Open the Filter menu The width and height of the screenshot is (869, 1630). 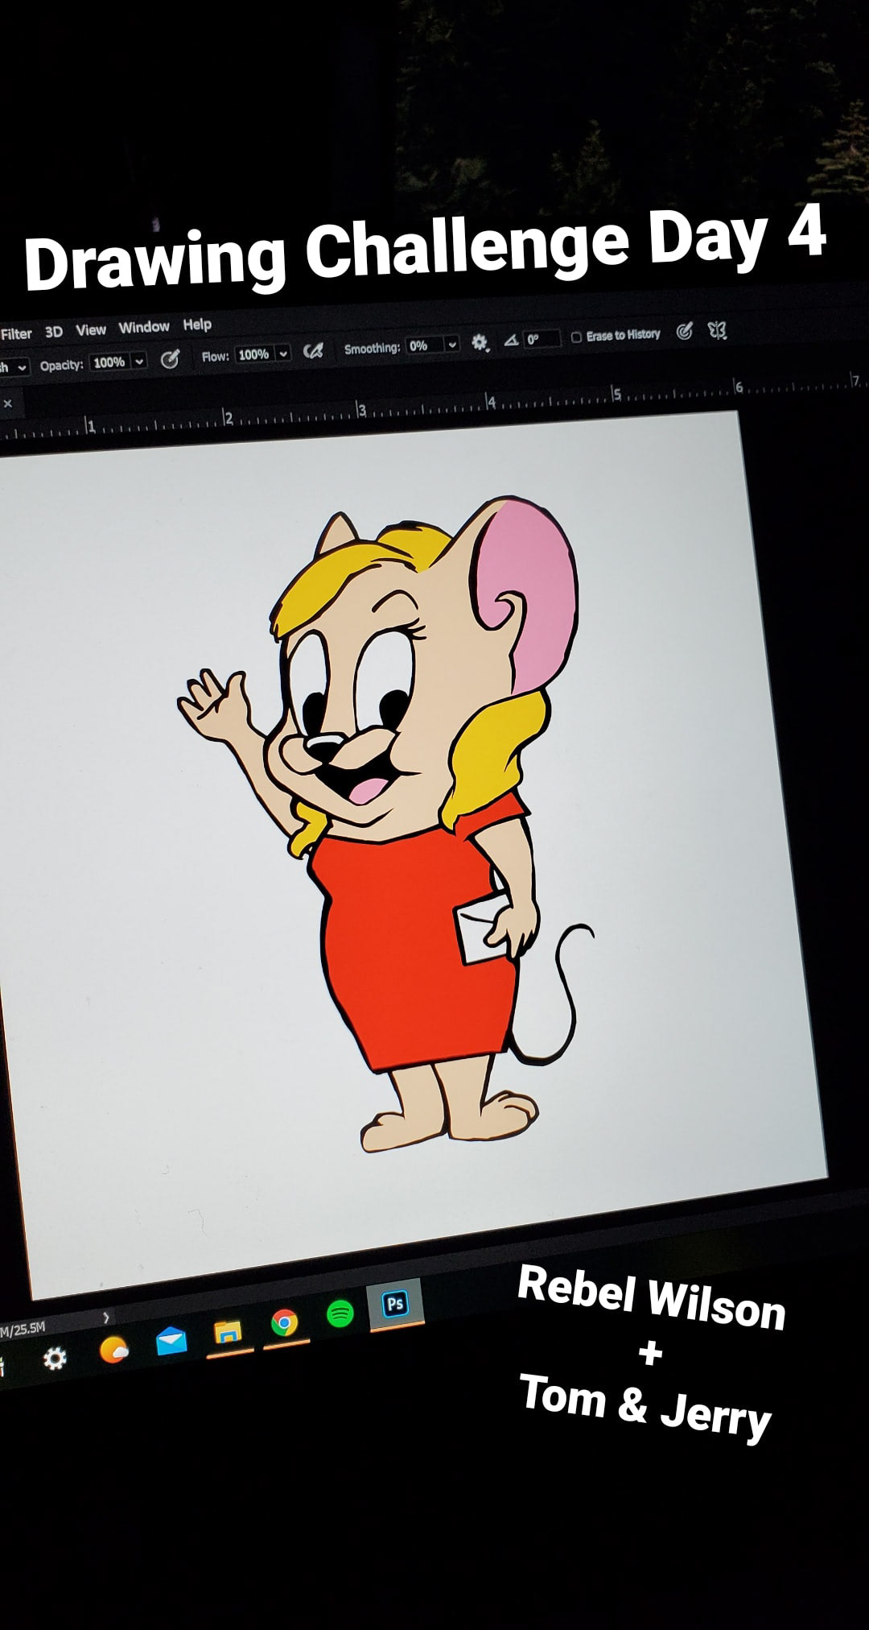pyautogui.click(x=16, y=333)
